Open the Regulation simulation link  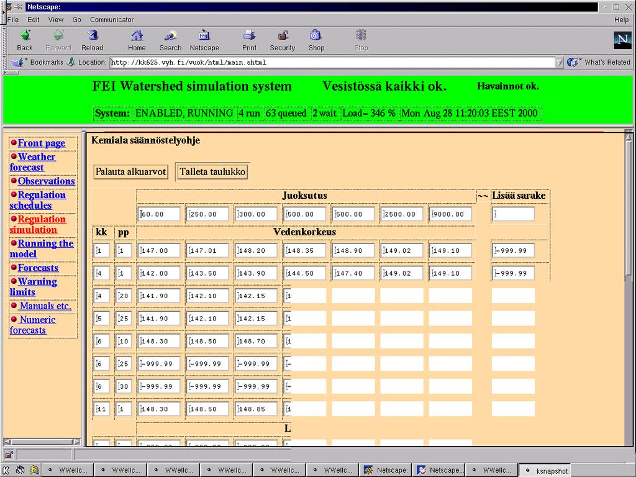(x=38, y=224)
